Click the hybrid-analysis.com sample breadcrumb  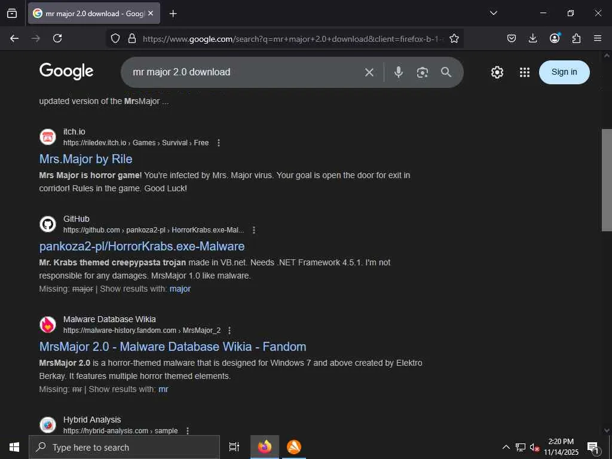click(120, 431)
